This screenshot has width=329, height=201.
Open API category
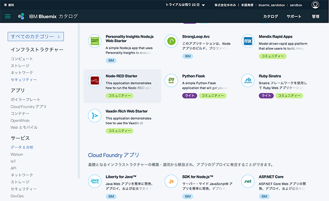13,168
